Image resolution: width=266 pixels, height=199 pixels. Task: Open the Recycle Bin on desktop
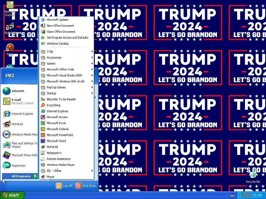pos(253,177)
